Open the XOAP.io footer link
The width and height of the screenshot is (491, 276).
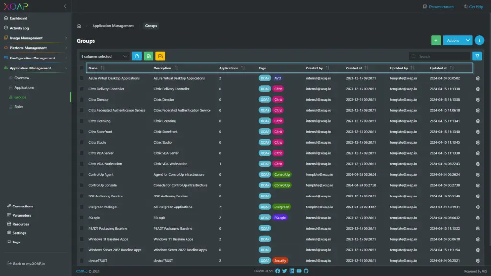(x=82, y=271)
